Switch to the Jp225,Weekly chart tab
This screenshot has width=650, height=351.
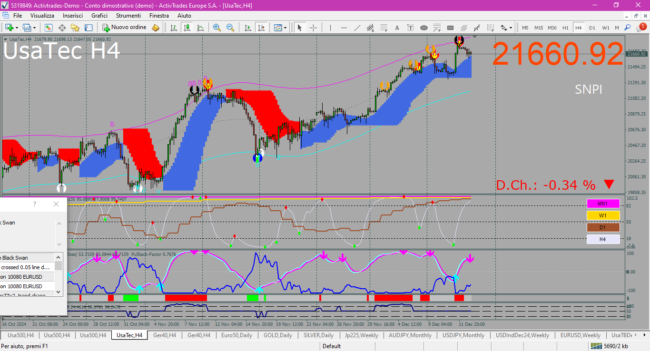tap(361, 335)
